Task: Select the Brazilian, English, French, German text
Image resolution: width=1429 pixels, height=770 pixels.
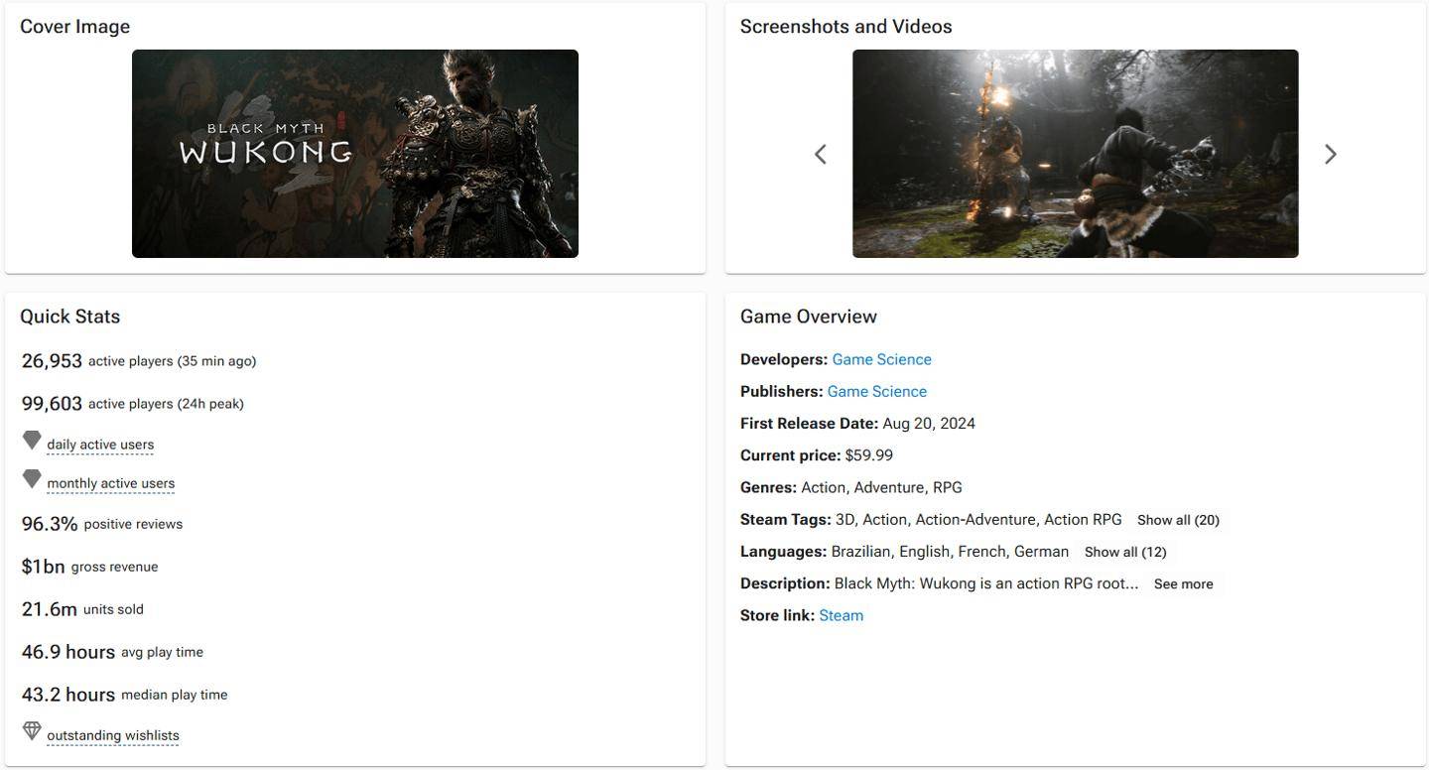Action: [x=950, y=552]
